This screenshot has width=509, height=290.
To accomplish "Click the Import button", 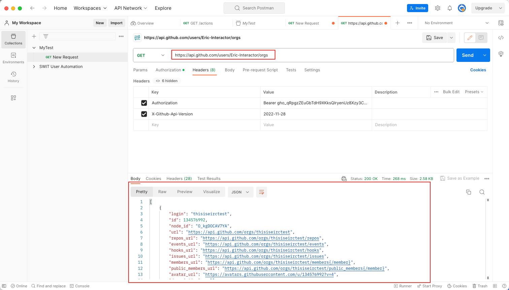I will (116, 23).
